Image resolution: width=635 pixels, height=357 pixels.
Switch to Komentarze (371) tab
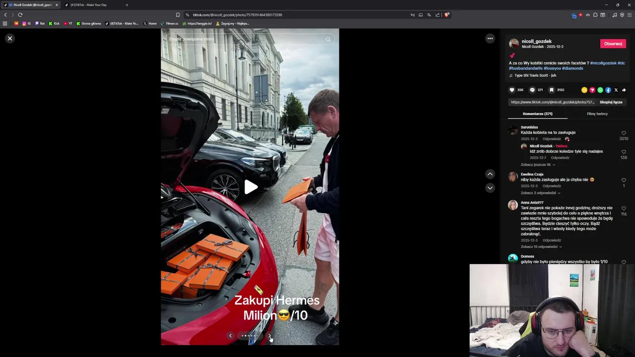pos(537,114)
